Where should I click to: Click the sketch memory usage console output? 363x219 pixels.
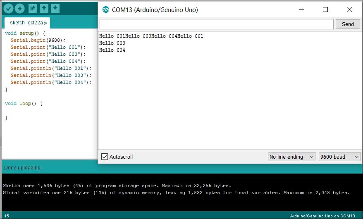click(117, 186)
